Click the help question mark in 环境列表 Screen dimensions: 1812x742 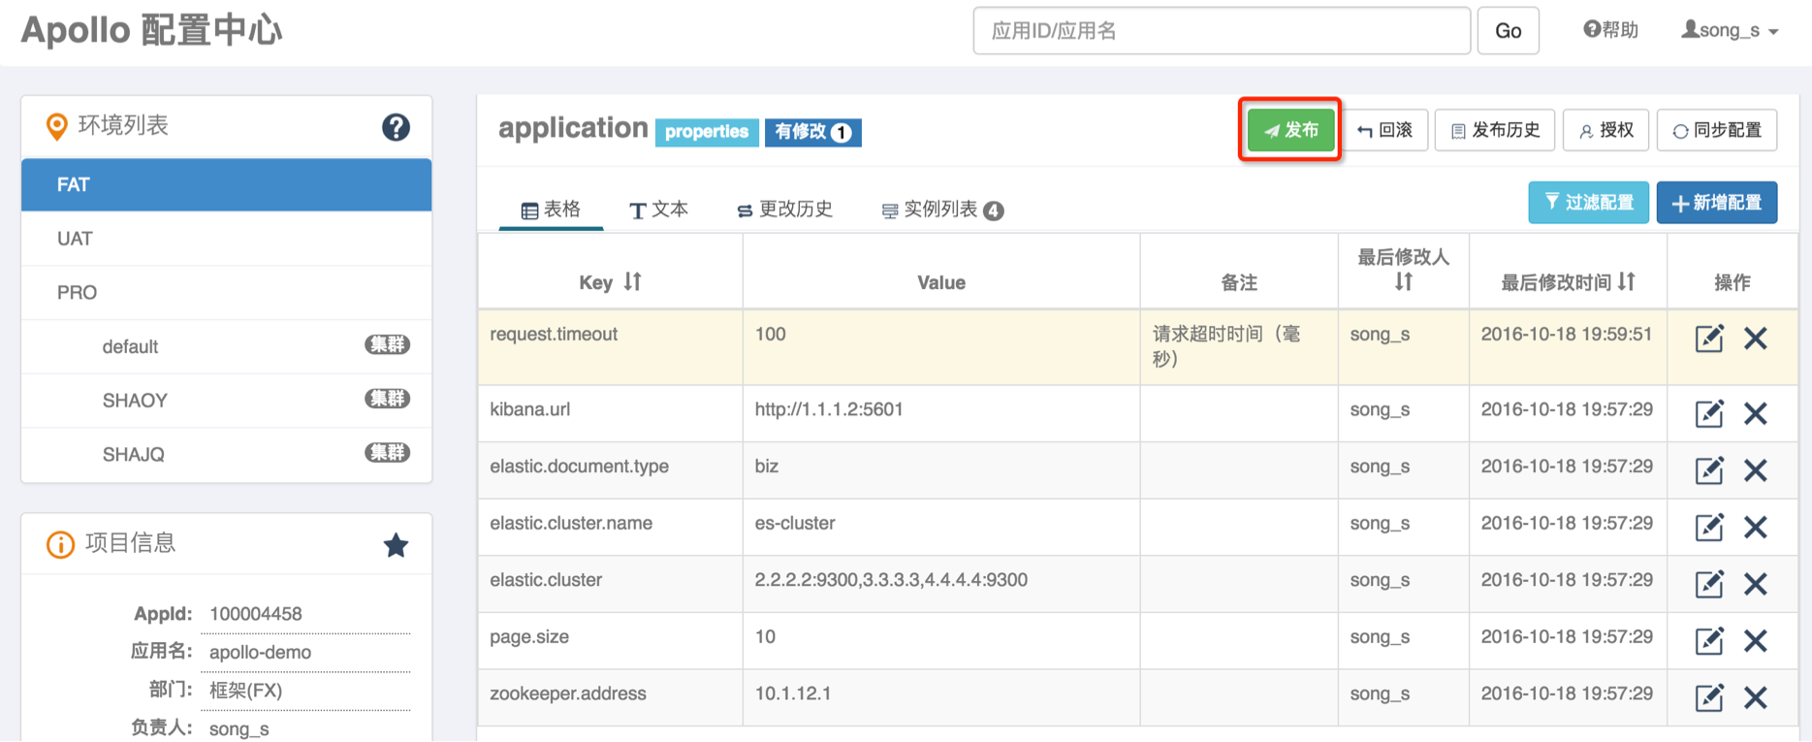pyautogui.click(x=396, y=127)
